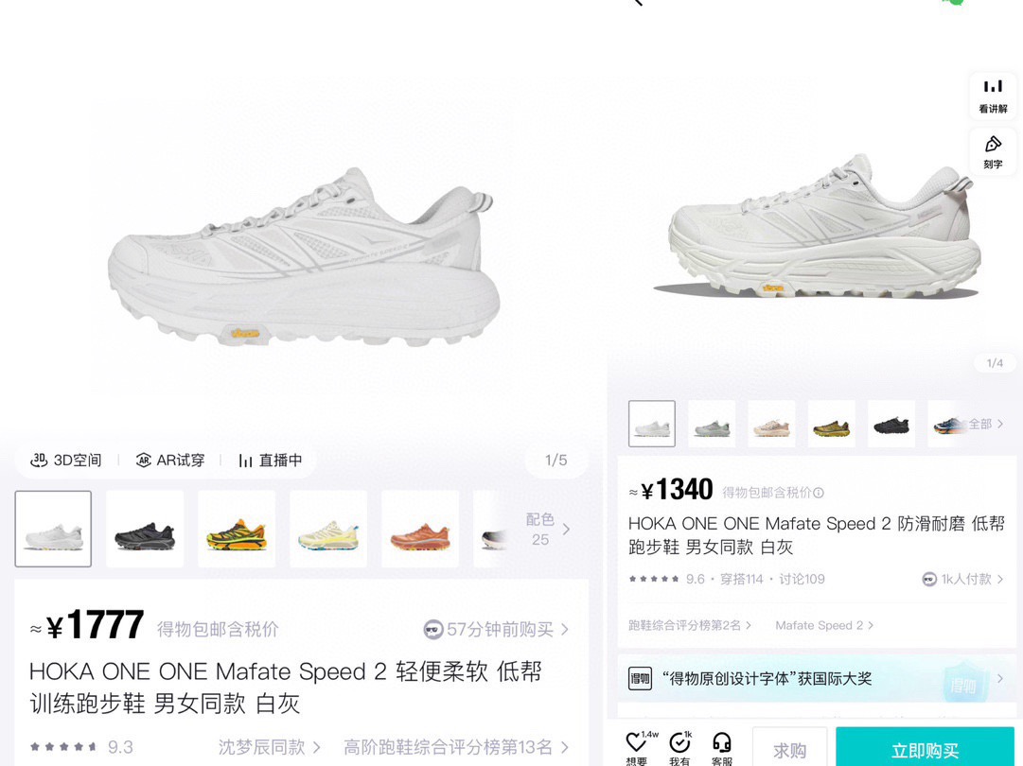The width and height of the screenshot is (1023, 766).
Task: Open 57分钟前购买 purchase records
Action: click(x=496, y=629)
